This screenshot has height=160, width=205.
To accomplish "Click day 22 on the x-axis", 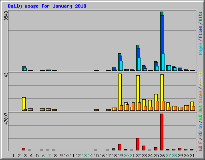I will pyautogui.click(x=138, y=156).
